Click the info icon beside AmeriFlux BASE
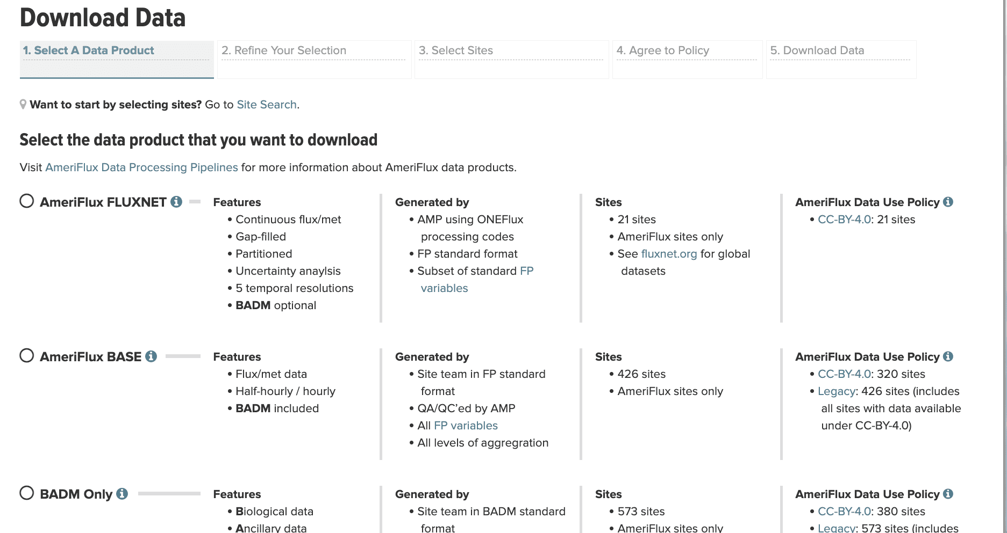1007x533 pixels. [x=151, y=356]
